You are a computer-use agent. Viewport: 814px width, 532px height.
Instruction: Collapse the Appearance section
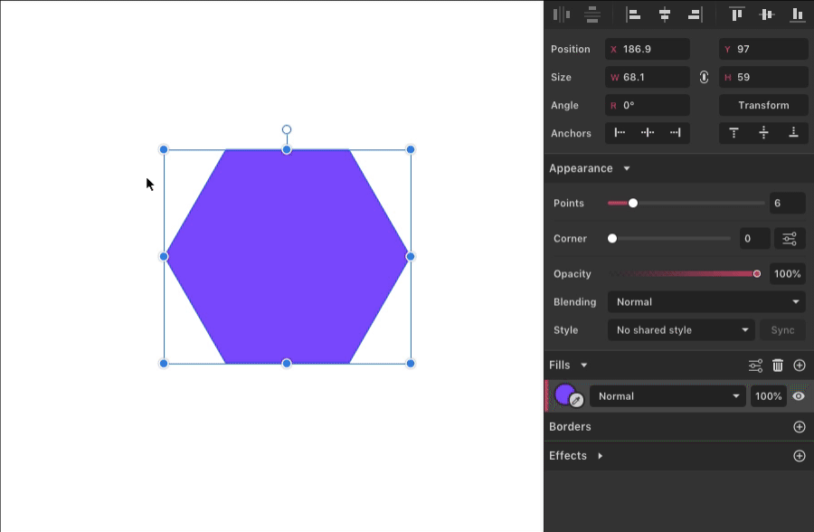(627, 169)
